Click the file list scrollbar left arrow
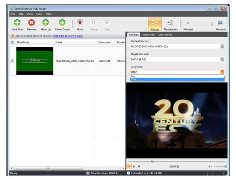The image size is (236, 179). 11,168
